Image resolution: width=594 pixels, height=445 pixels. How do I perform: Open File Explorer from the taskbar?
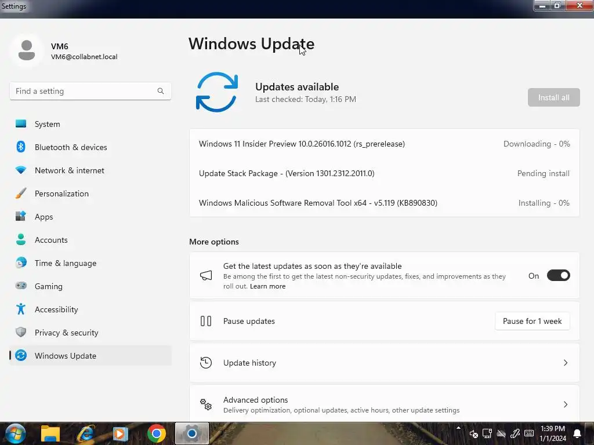coord(50,433)
